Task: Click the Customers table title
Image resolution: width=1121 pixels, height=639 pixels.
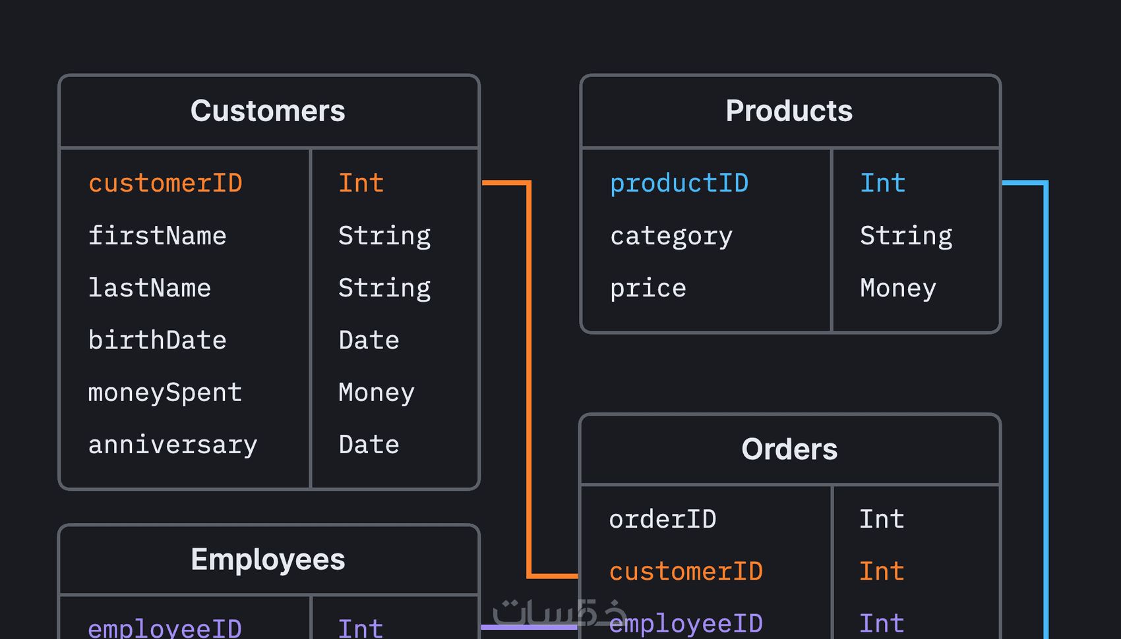Action: pos(268,111)
